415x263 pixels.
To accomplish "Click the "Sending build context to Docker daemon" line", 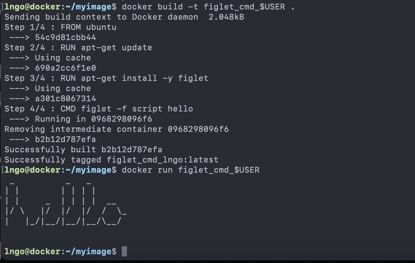I will (x=101, y=17).
